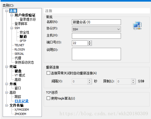This screenshot has width=151, height=119.
Task: Open the 协议 SSH protocol dropdown
Action: (x=96, y=29)
